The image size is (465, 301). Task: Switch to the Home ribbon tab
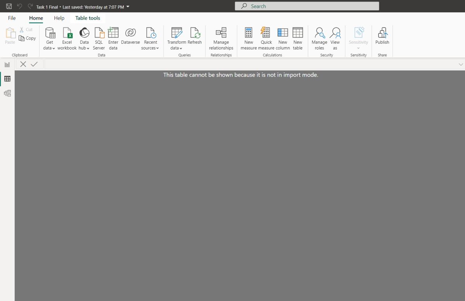[36, 18]
